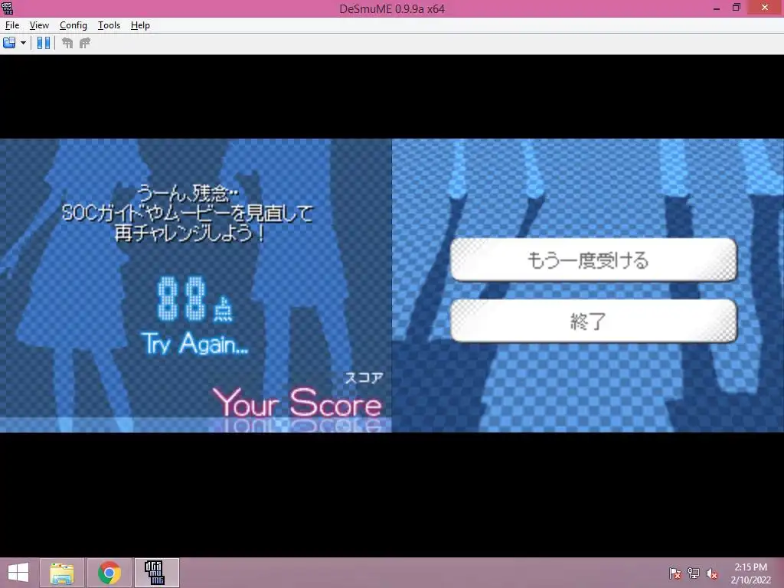784x588 pixels.
Task: Minimize the DeSmuME window
Action: [717, 8]
